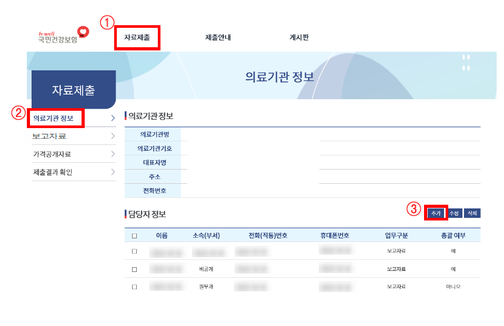Viewport: 504px width, 326px height.
Task: Check the checkbox for the 비공개 row
Action: [134, 269]
